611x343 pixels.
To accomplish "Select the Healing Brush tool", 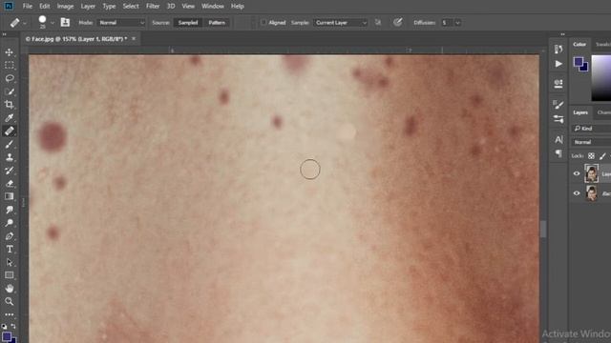I will pyautogui.click(x=10, y=131).
